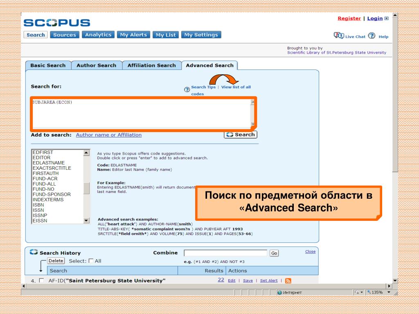This screenshot has width=419, height=314.
Task: Click the vertical page scrollbar thumb
Action: [395, 95]
